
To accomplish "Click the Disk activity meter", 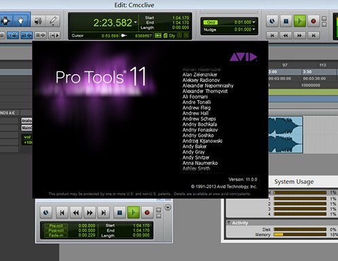I will 300,229.
